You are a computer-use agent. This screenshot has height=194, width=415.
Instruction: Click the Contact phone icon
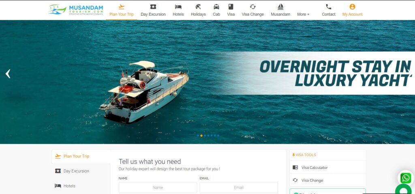pos(328,7)
